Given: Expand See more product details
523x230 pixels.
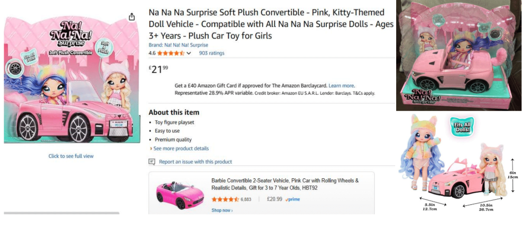Looking at the screenshot, I should (x=180, y=148).
